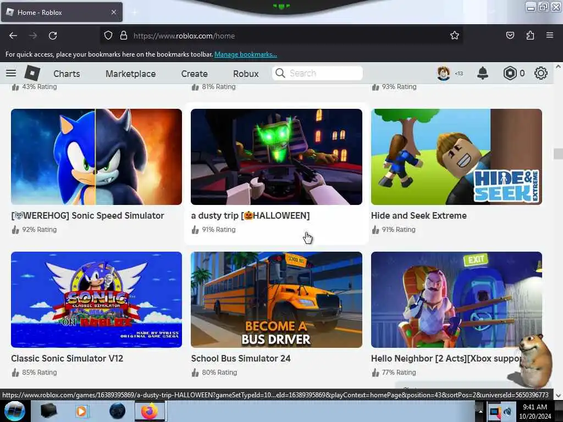This screenshot has width=563, height=422.
Task: Open the media player taskbar icon
Action: pos(81,411)
